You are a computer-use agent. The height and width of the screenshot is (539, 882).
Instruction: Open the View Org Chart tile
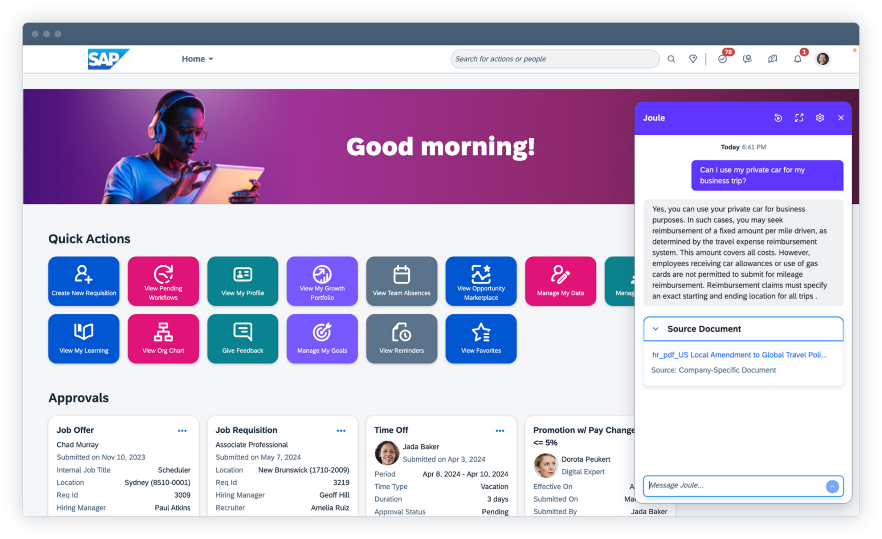click(163, 339)
